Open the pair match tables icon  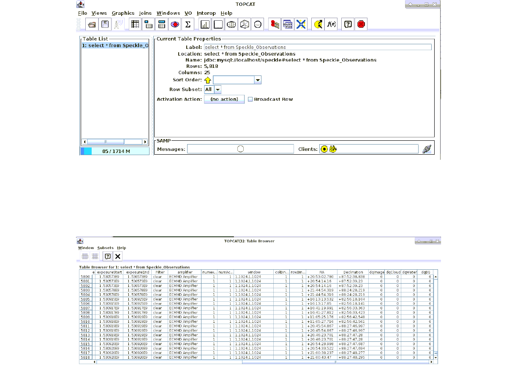click(x=275, y=24)
